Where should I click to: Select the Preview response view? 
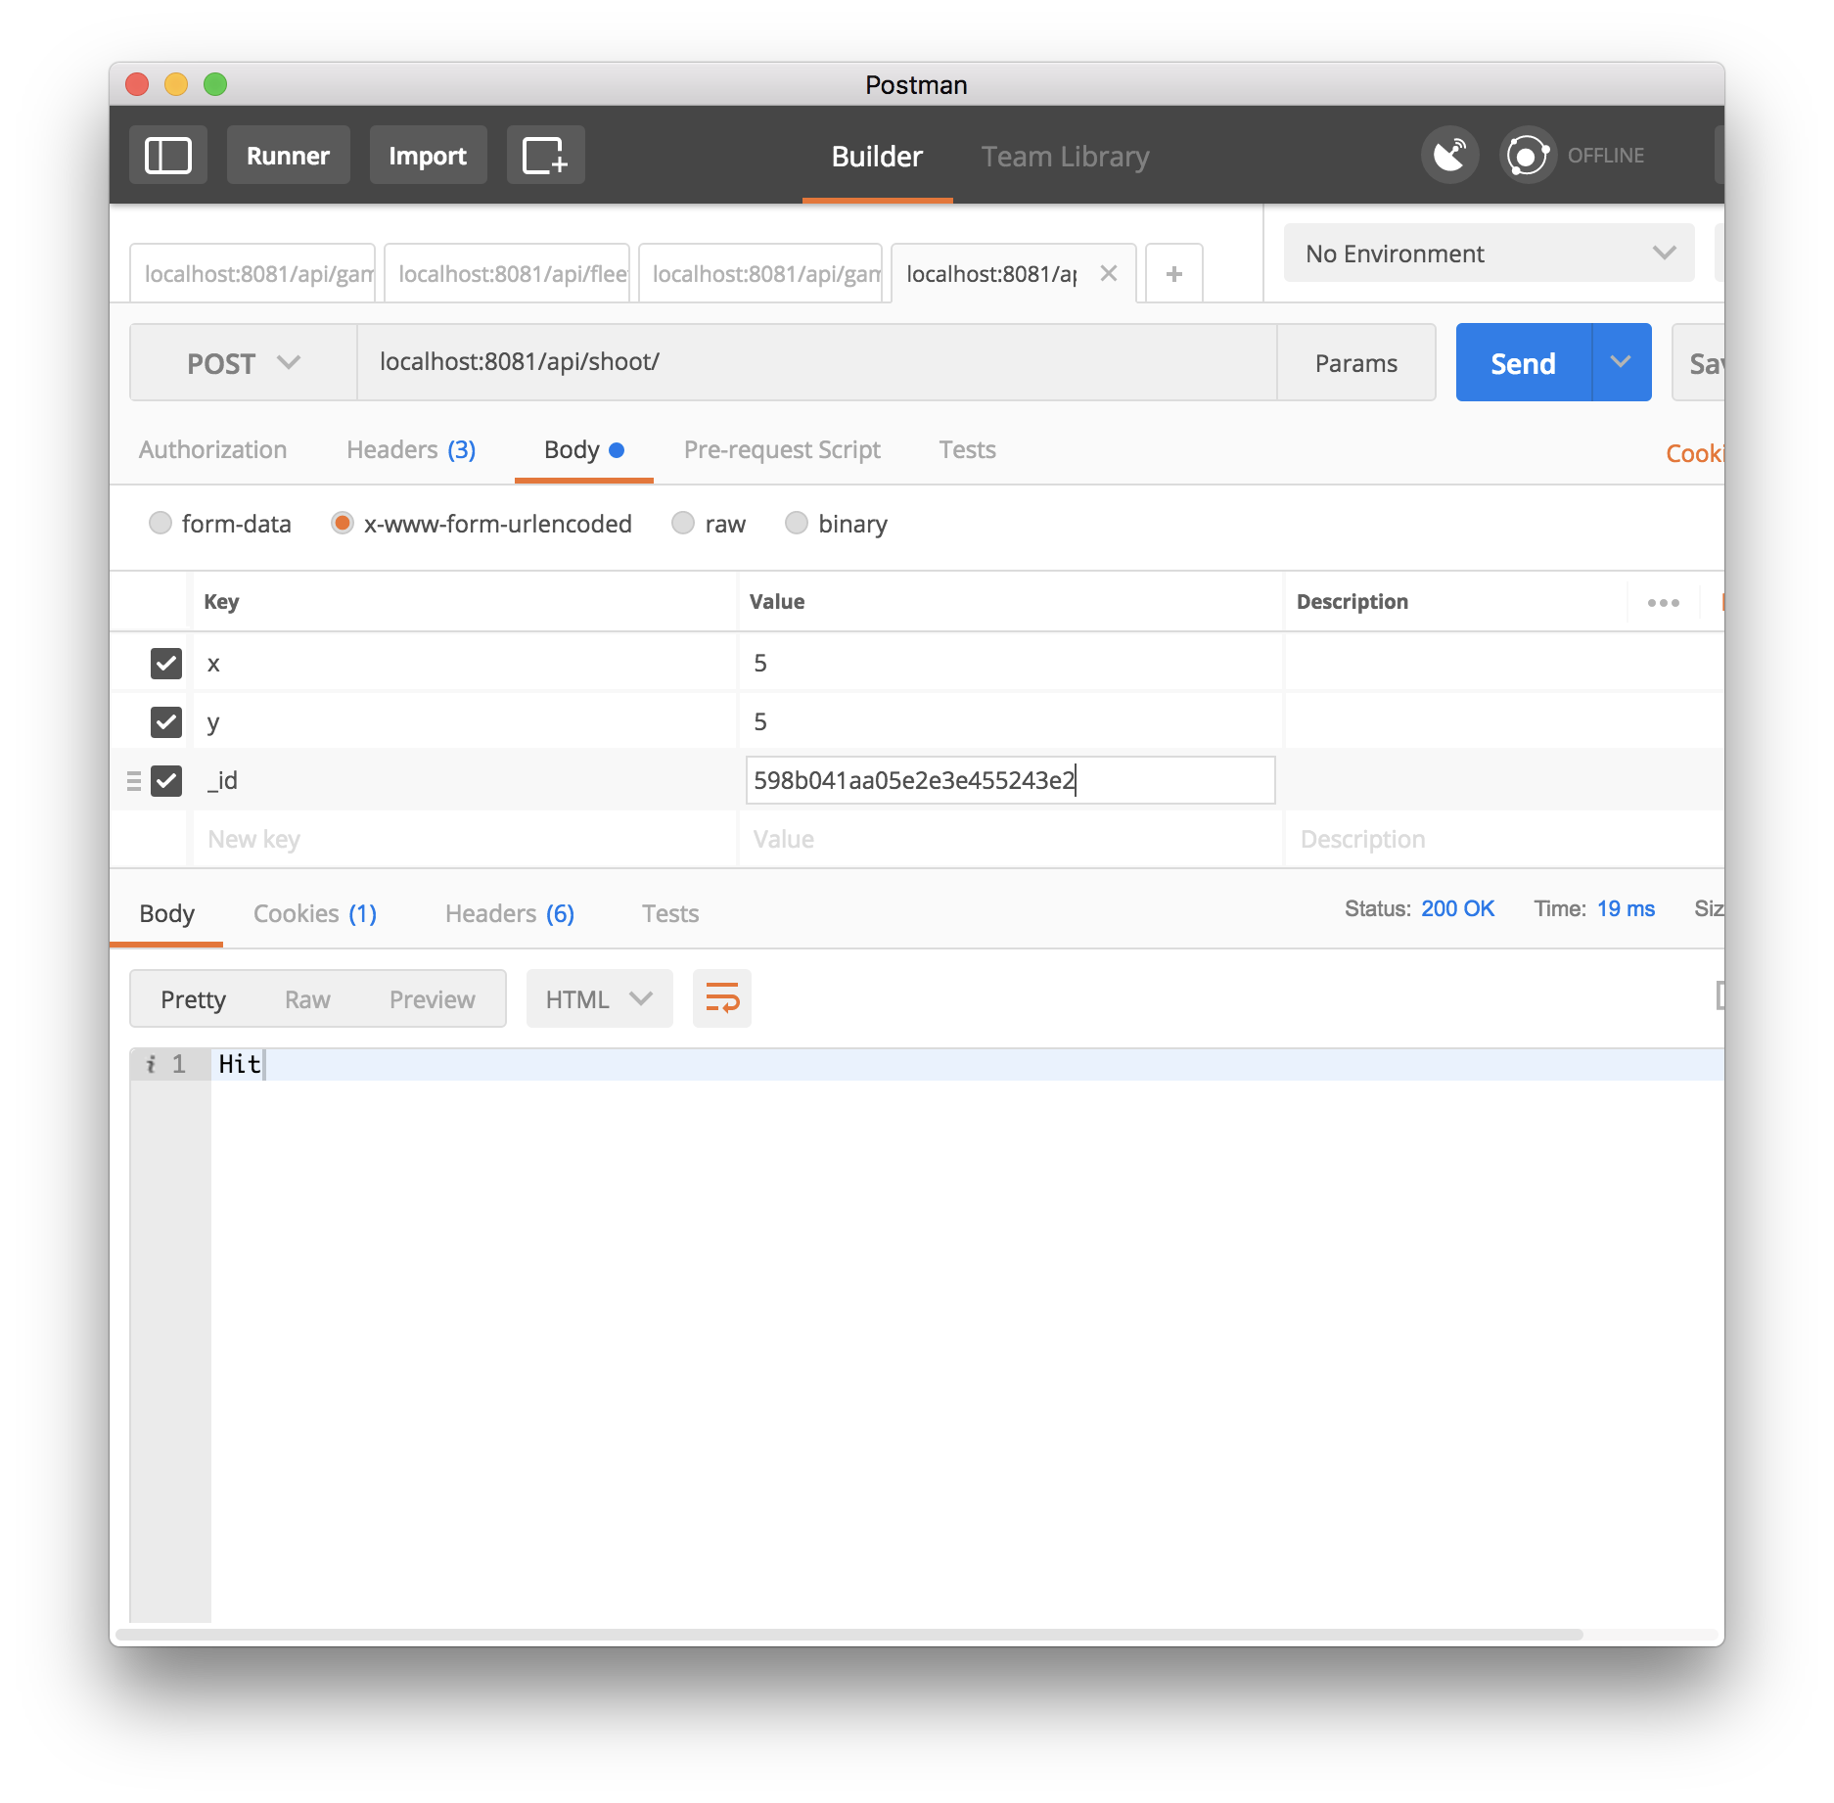point(432,998)
